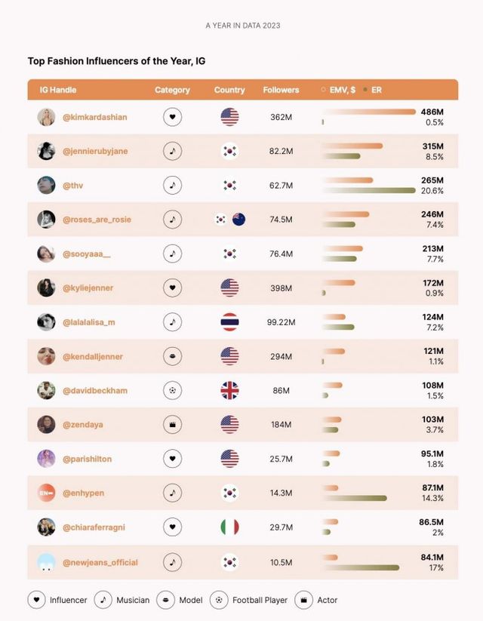Click the influencer heart icon beside @kimkardashian
Viewport: 483px width, 621px height.
pyautogui.click(x=172, y=117)
